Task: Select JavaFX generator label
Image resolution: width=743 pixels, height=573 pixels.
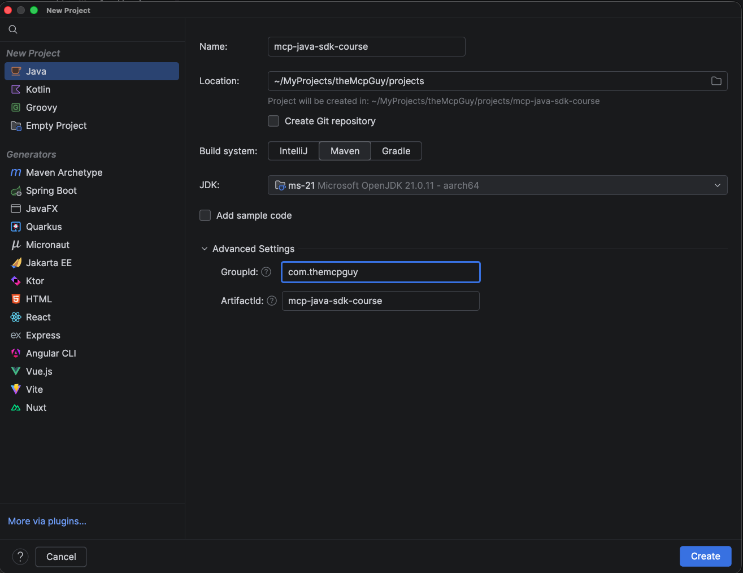Action: coord(42,209)
